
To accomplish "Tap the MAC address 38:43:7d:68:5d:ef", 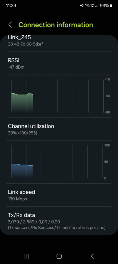I will pos(26,44).
